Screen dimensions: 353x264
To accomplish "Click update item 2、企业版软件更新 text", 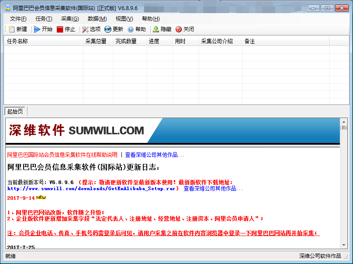I will (x=135, y=219).
